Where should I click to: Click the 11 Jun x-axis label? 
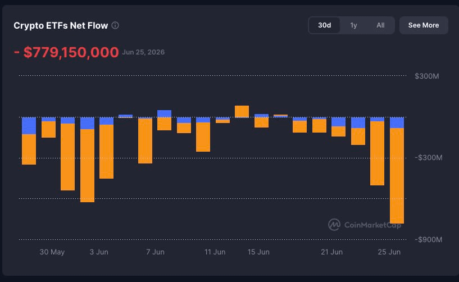215,252
